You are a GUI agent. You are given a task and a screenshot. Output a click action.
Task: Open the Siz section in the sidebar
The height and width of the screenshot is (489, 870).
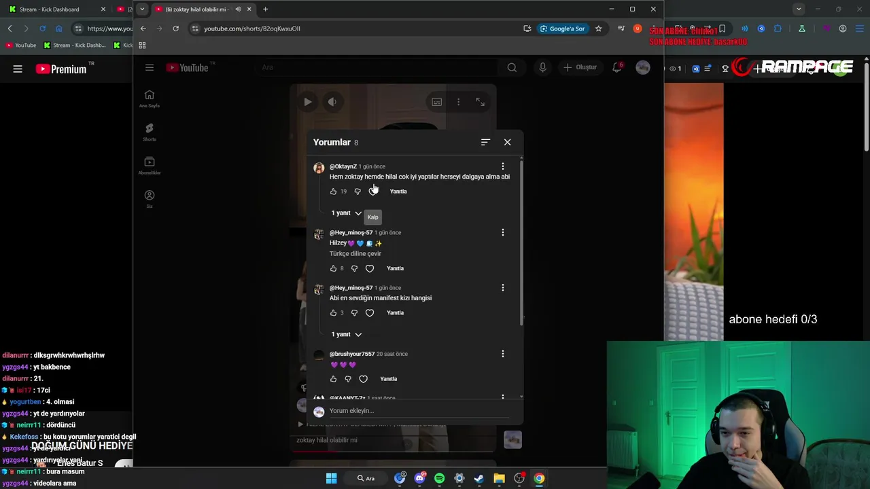150,199
